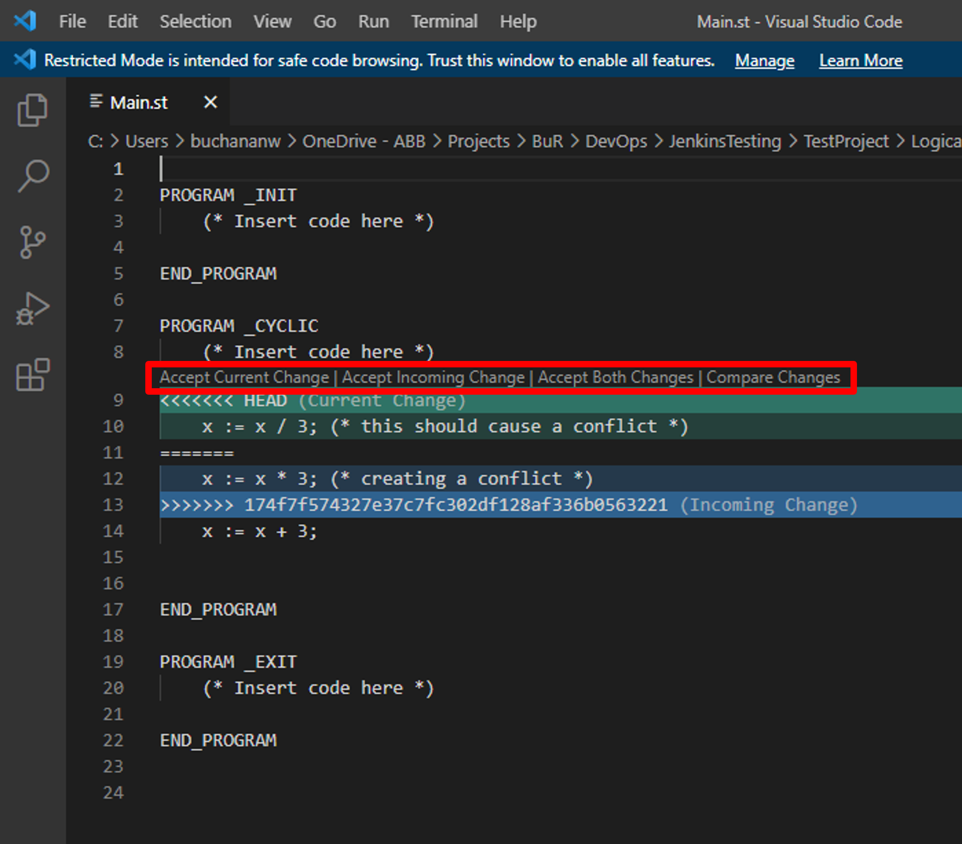This screenshot has width=962, height=844.
Task: Open the Edit menu
Action: pos(122,22)
